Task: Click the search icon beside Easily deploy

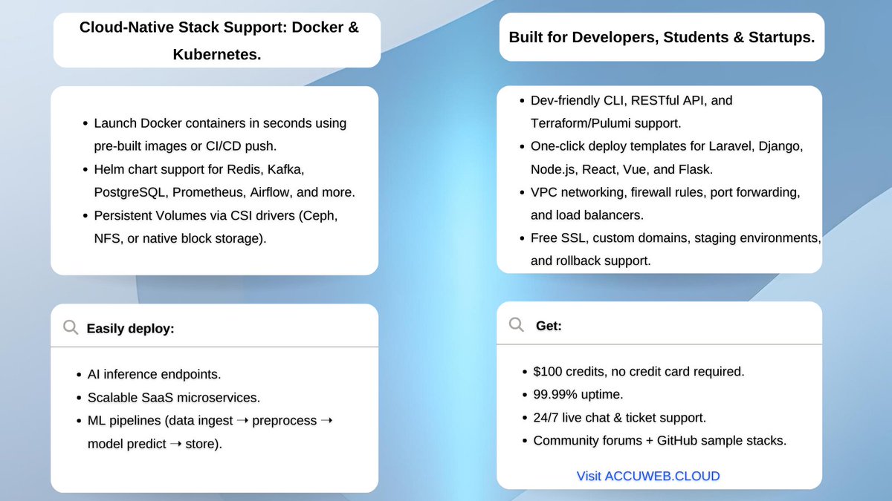Action: pos(71,327)
